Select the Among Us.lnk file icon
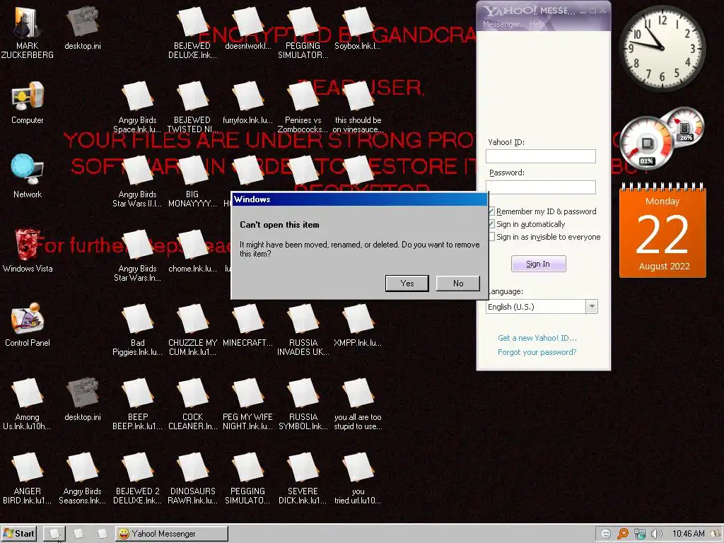Screen dimensions: 724x543 point(28,404)
